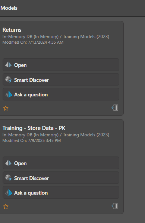Click Ask a question icon under Training Store Data
The image size is (145, 223).
tap(9, 192)
